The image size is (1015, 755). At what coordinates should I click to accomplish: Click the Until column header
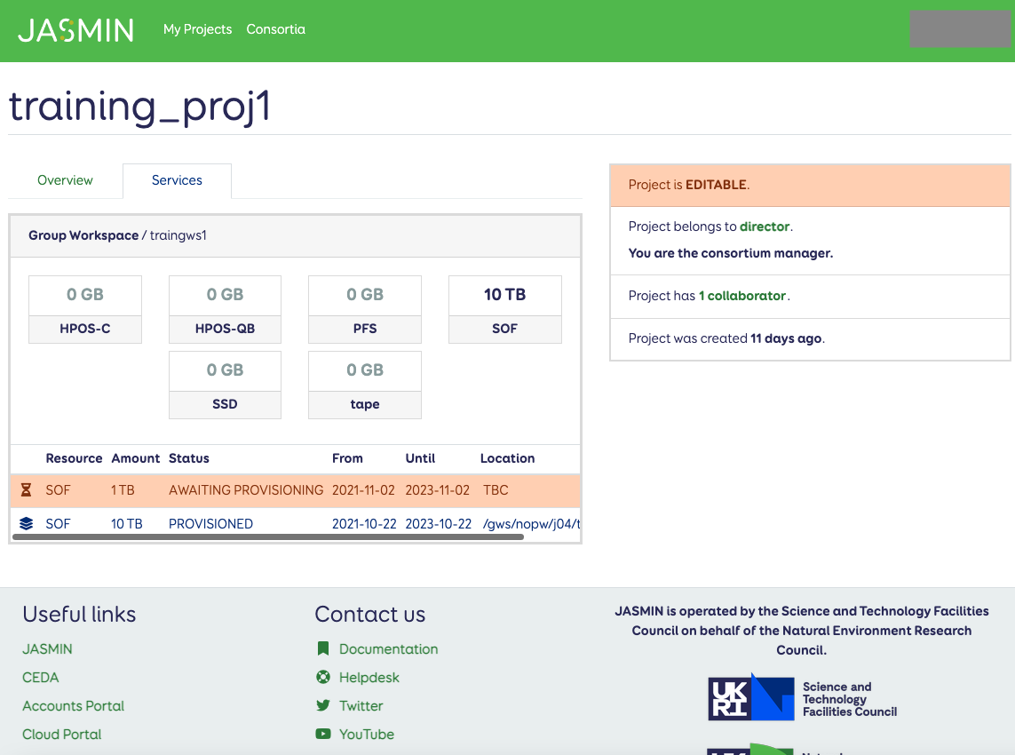click(x=420, y=458)
